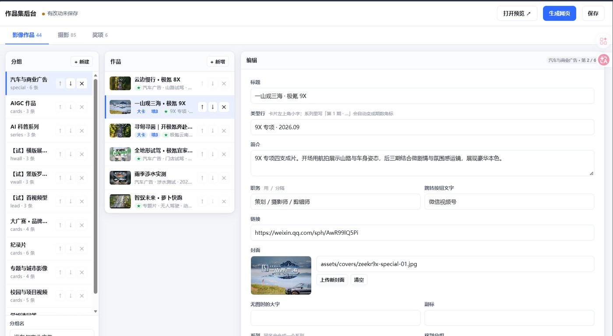The height and width of the screenshot is (336, 613).
Task: Move 一山观三海 work down
Action: [x=212, y=107]
